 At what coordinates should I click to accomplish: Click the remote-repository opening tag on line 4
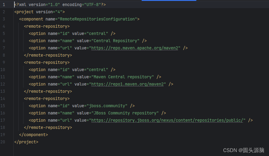tap(47, 27)
